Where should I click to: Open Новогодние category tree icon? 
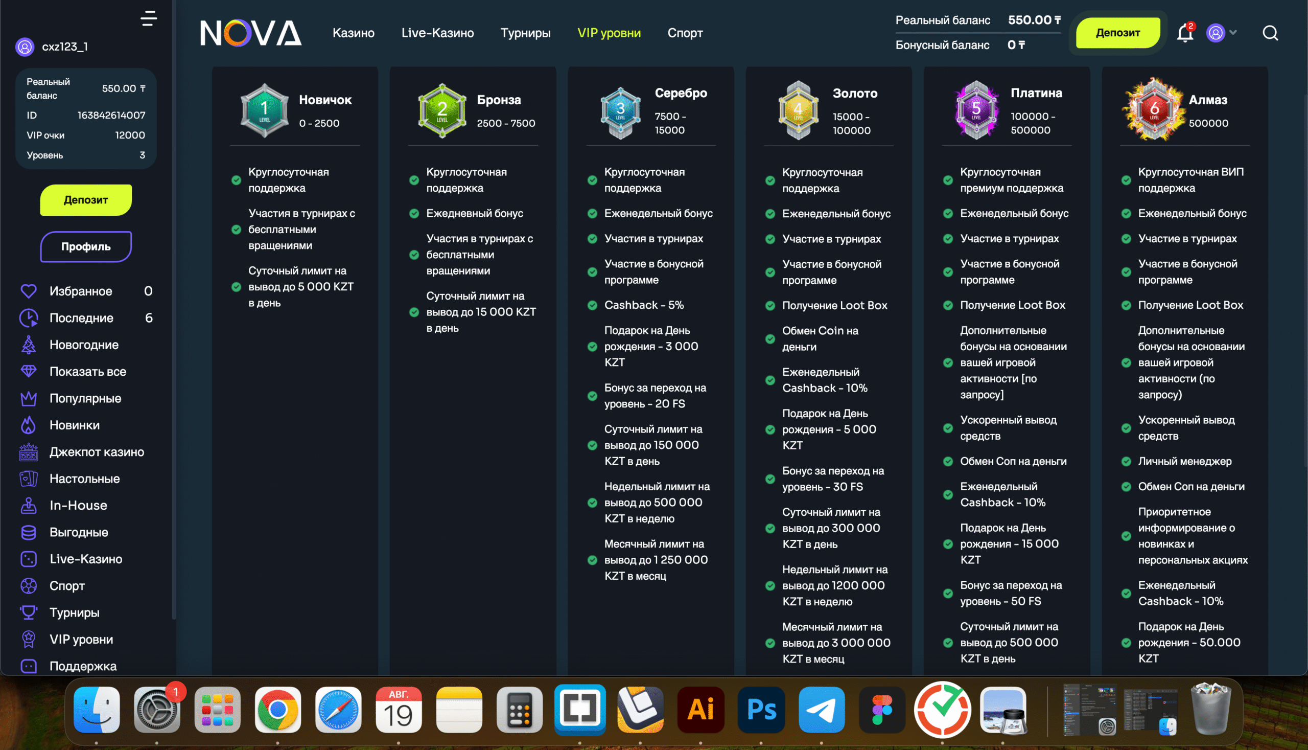(x=28, y=345)
